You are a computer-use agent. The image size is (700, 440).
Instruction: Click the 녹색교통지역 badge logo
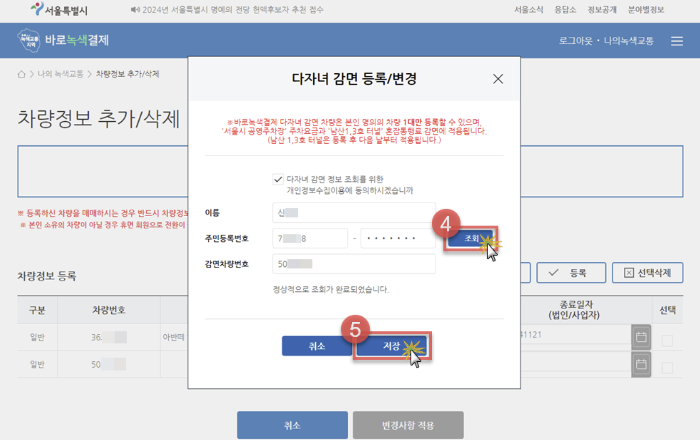(29, 40)
